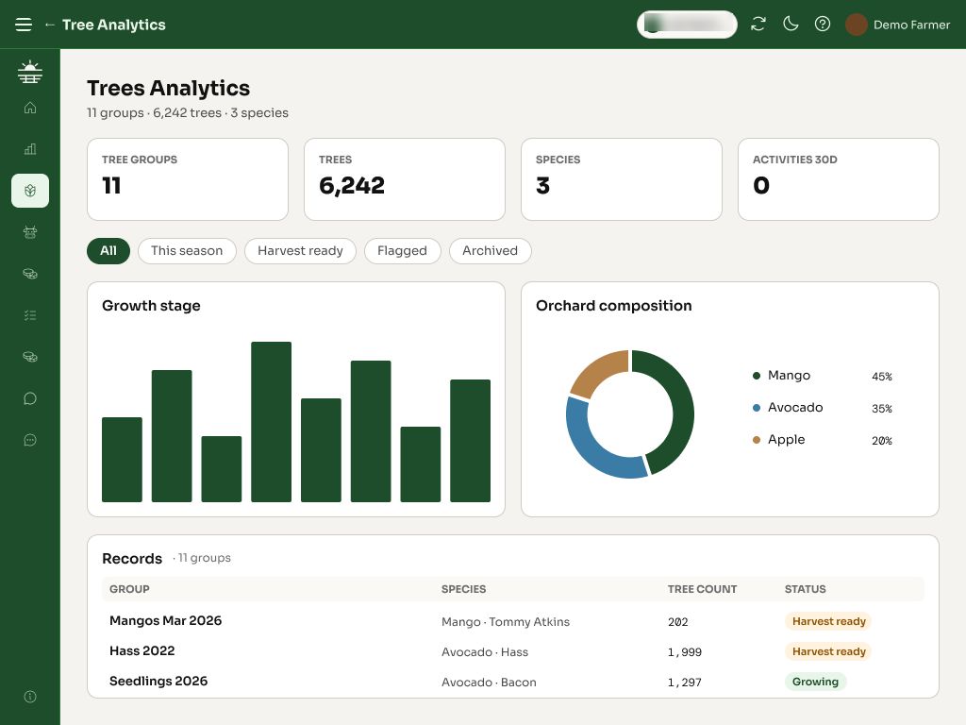
Task: Select Apple in the chart legend
Action: click(x=786, y=440)
